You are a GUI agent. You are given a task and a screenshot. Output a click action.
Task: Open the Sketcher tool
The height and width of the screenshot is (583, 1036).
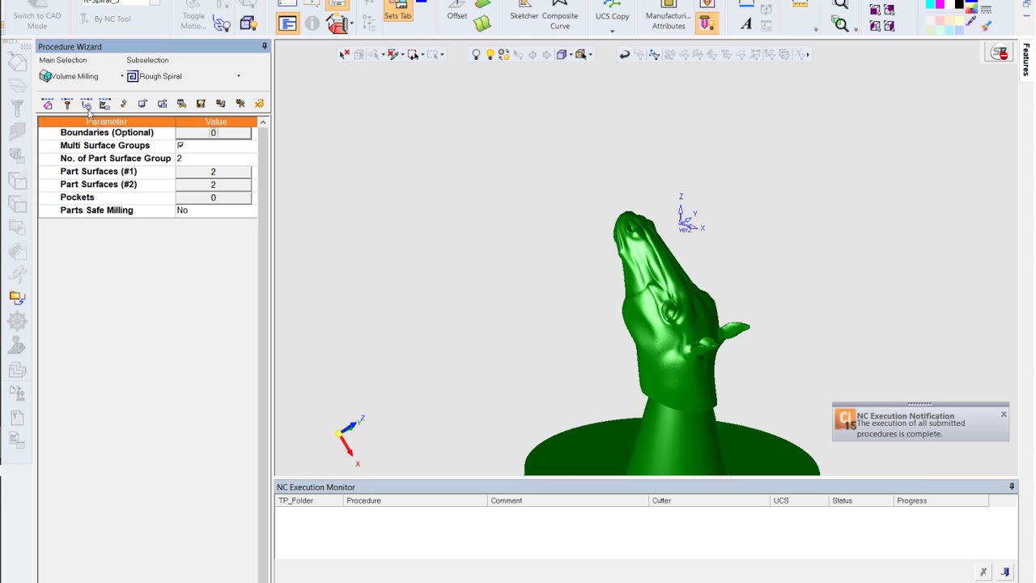click(524, 11)
